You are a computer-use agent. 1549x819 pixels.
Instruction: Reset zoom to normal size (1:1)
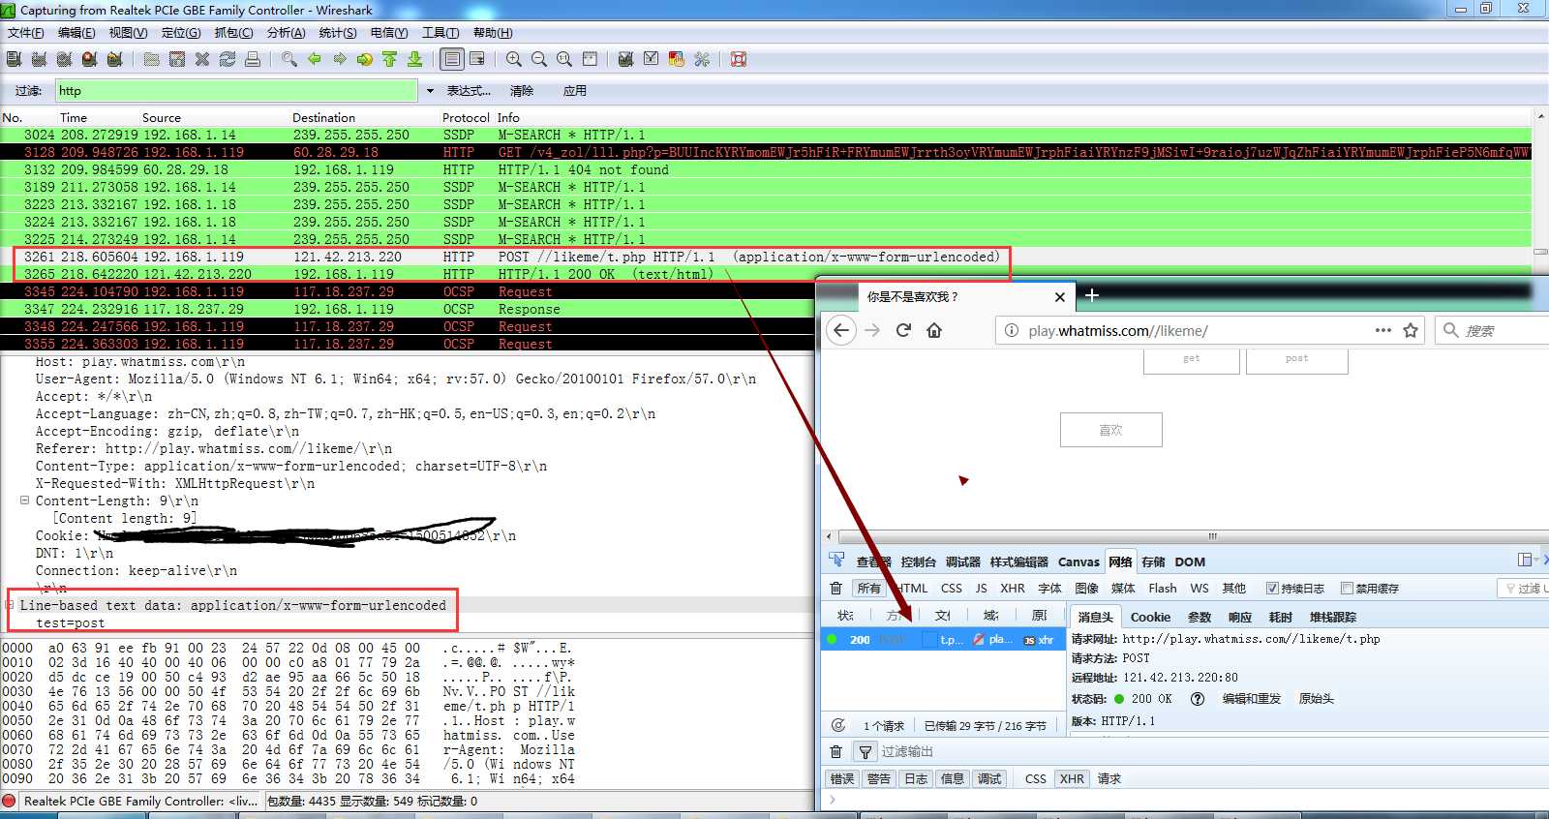click(564, 59)
